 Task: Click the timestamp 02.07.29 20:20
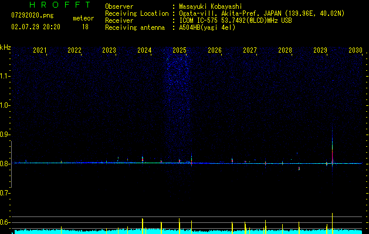coord(36,27)
